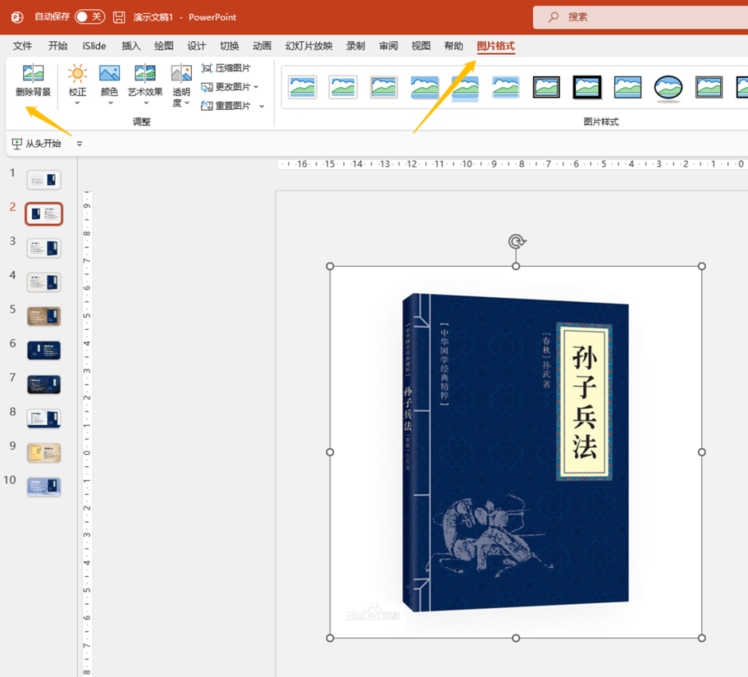Screen dimensions: 748x677
Task: Select slide 8 thumbnail
Action: click(x=44, y=419)
